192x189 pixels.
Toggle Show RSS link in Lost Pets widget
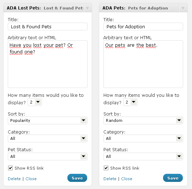10,168
